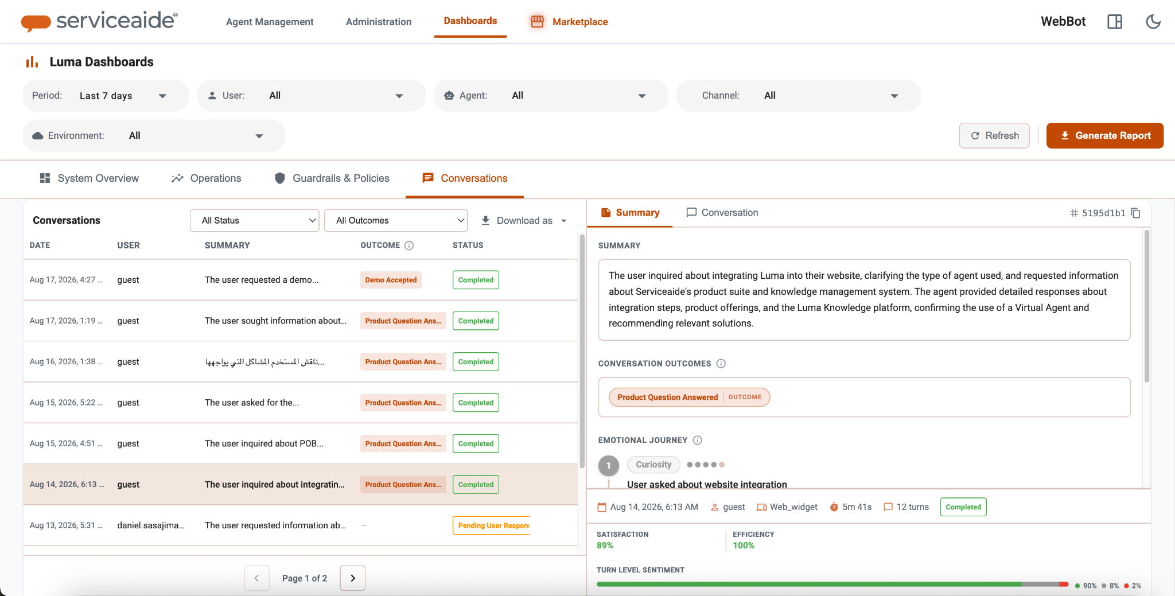Expand the Download as menu

pyautogui.click(x=524, y=220)
